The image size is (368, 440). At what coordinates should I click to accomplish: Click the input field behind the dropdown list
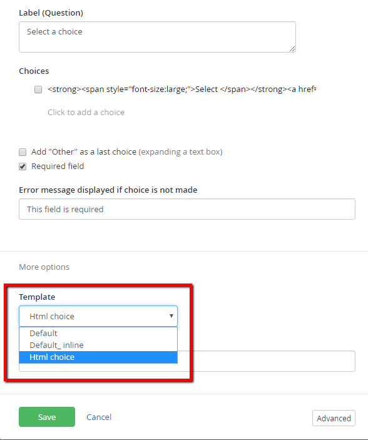pos(266,361)
